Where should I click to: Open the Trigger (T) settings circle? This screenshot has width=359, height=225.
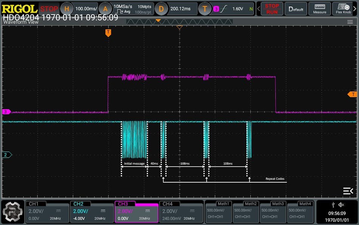[205, 9]
